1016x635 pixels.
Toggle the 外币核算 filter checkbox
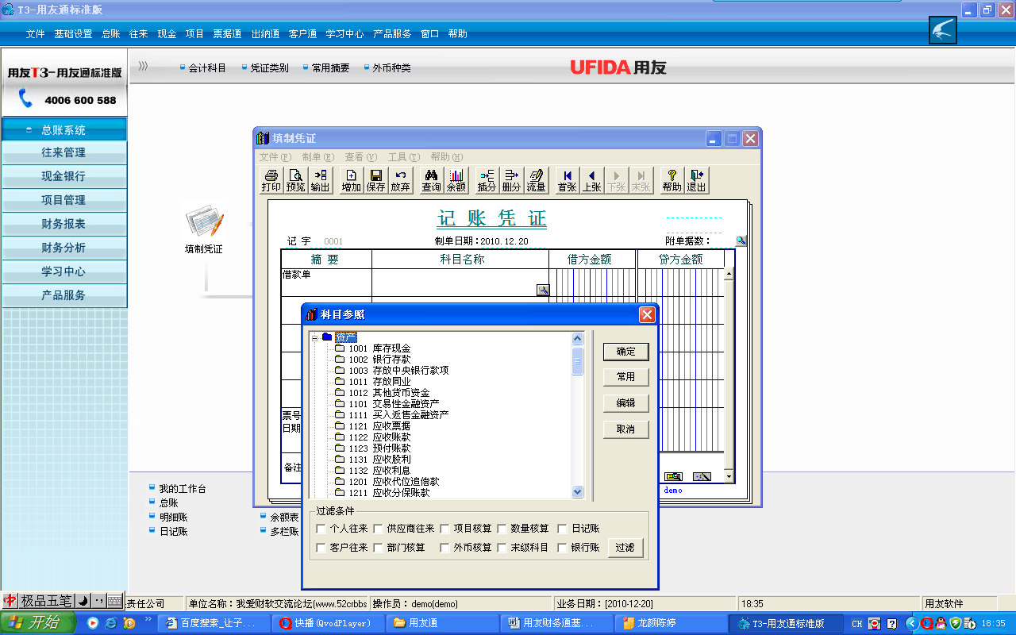(444, 548)
